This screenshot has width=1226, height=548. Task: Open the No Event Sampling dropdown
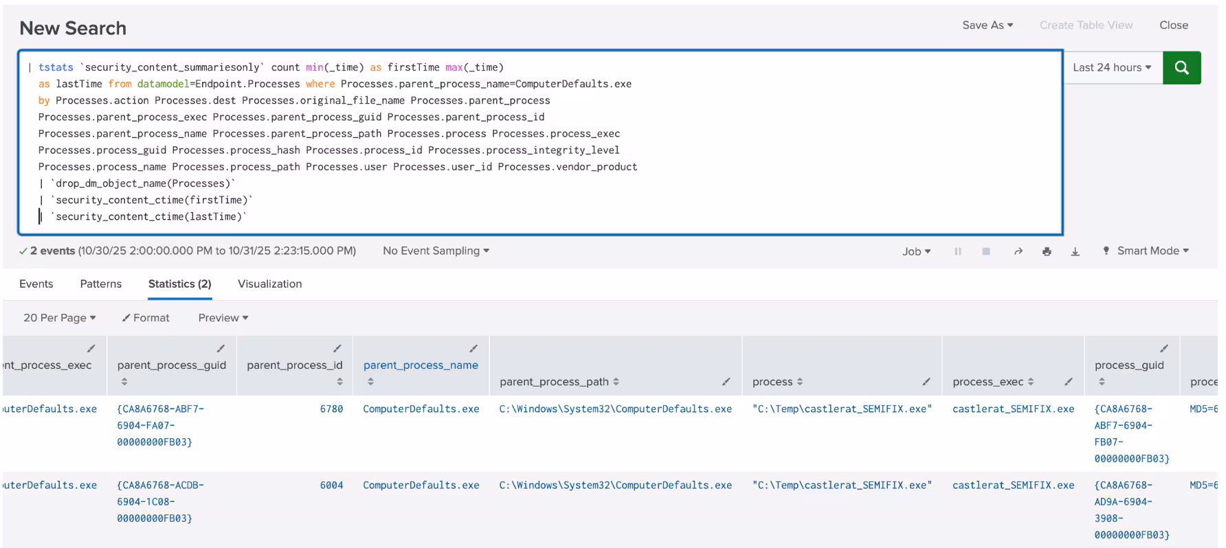click(x=436, y=251)
